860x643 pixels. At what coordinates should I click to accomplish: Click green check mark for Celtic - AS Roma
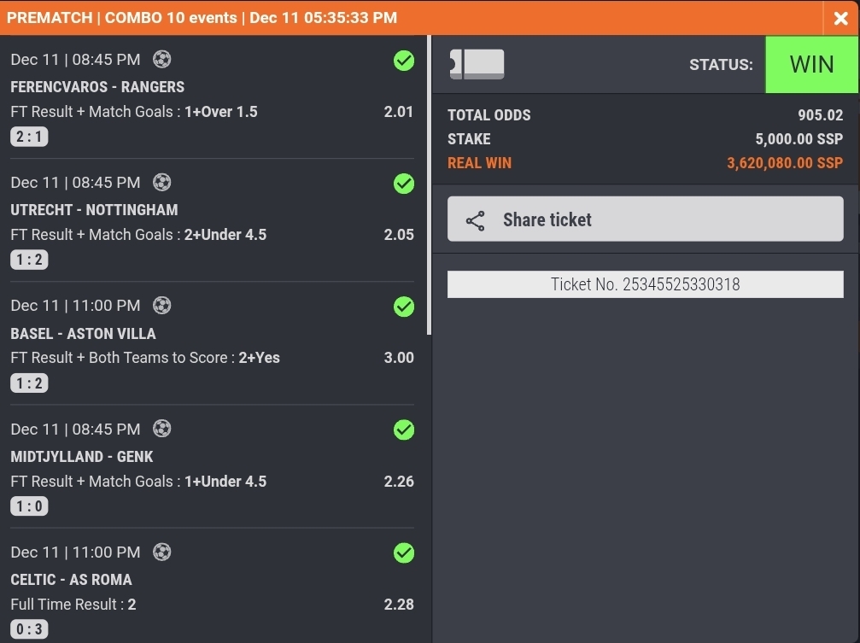[404, 553]
